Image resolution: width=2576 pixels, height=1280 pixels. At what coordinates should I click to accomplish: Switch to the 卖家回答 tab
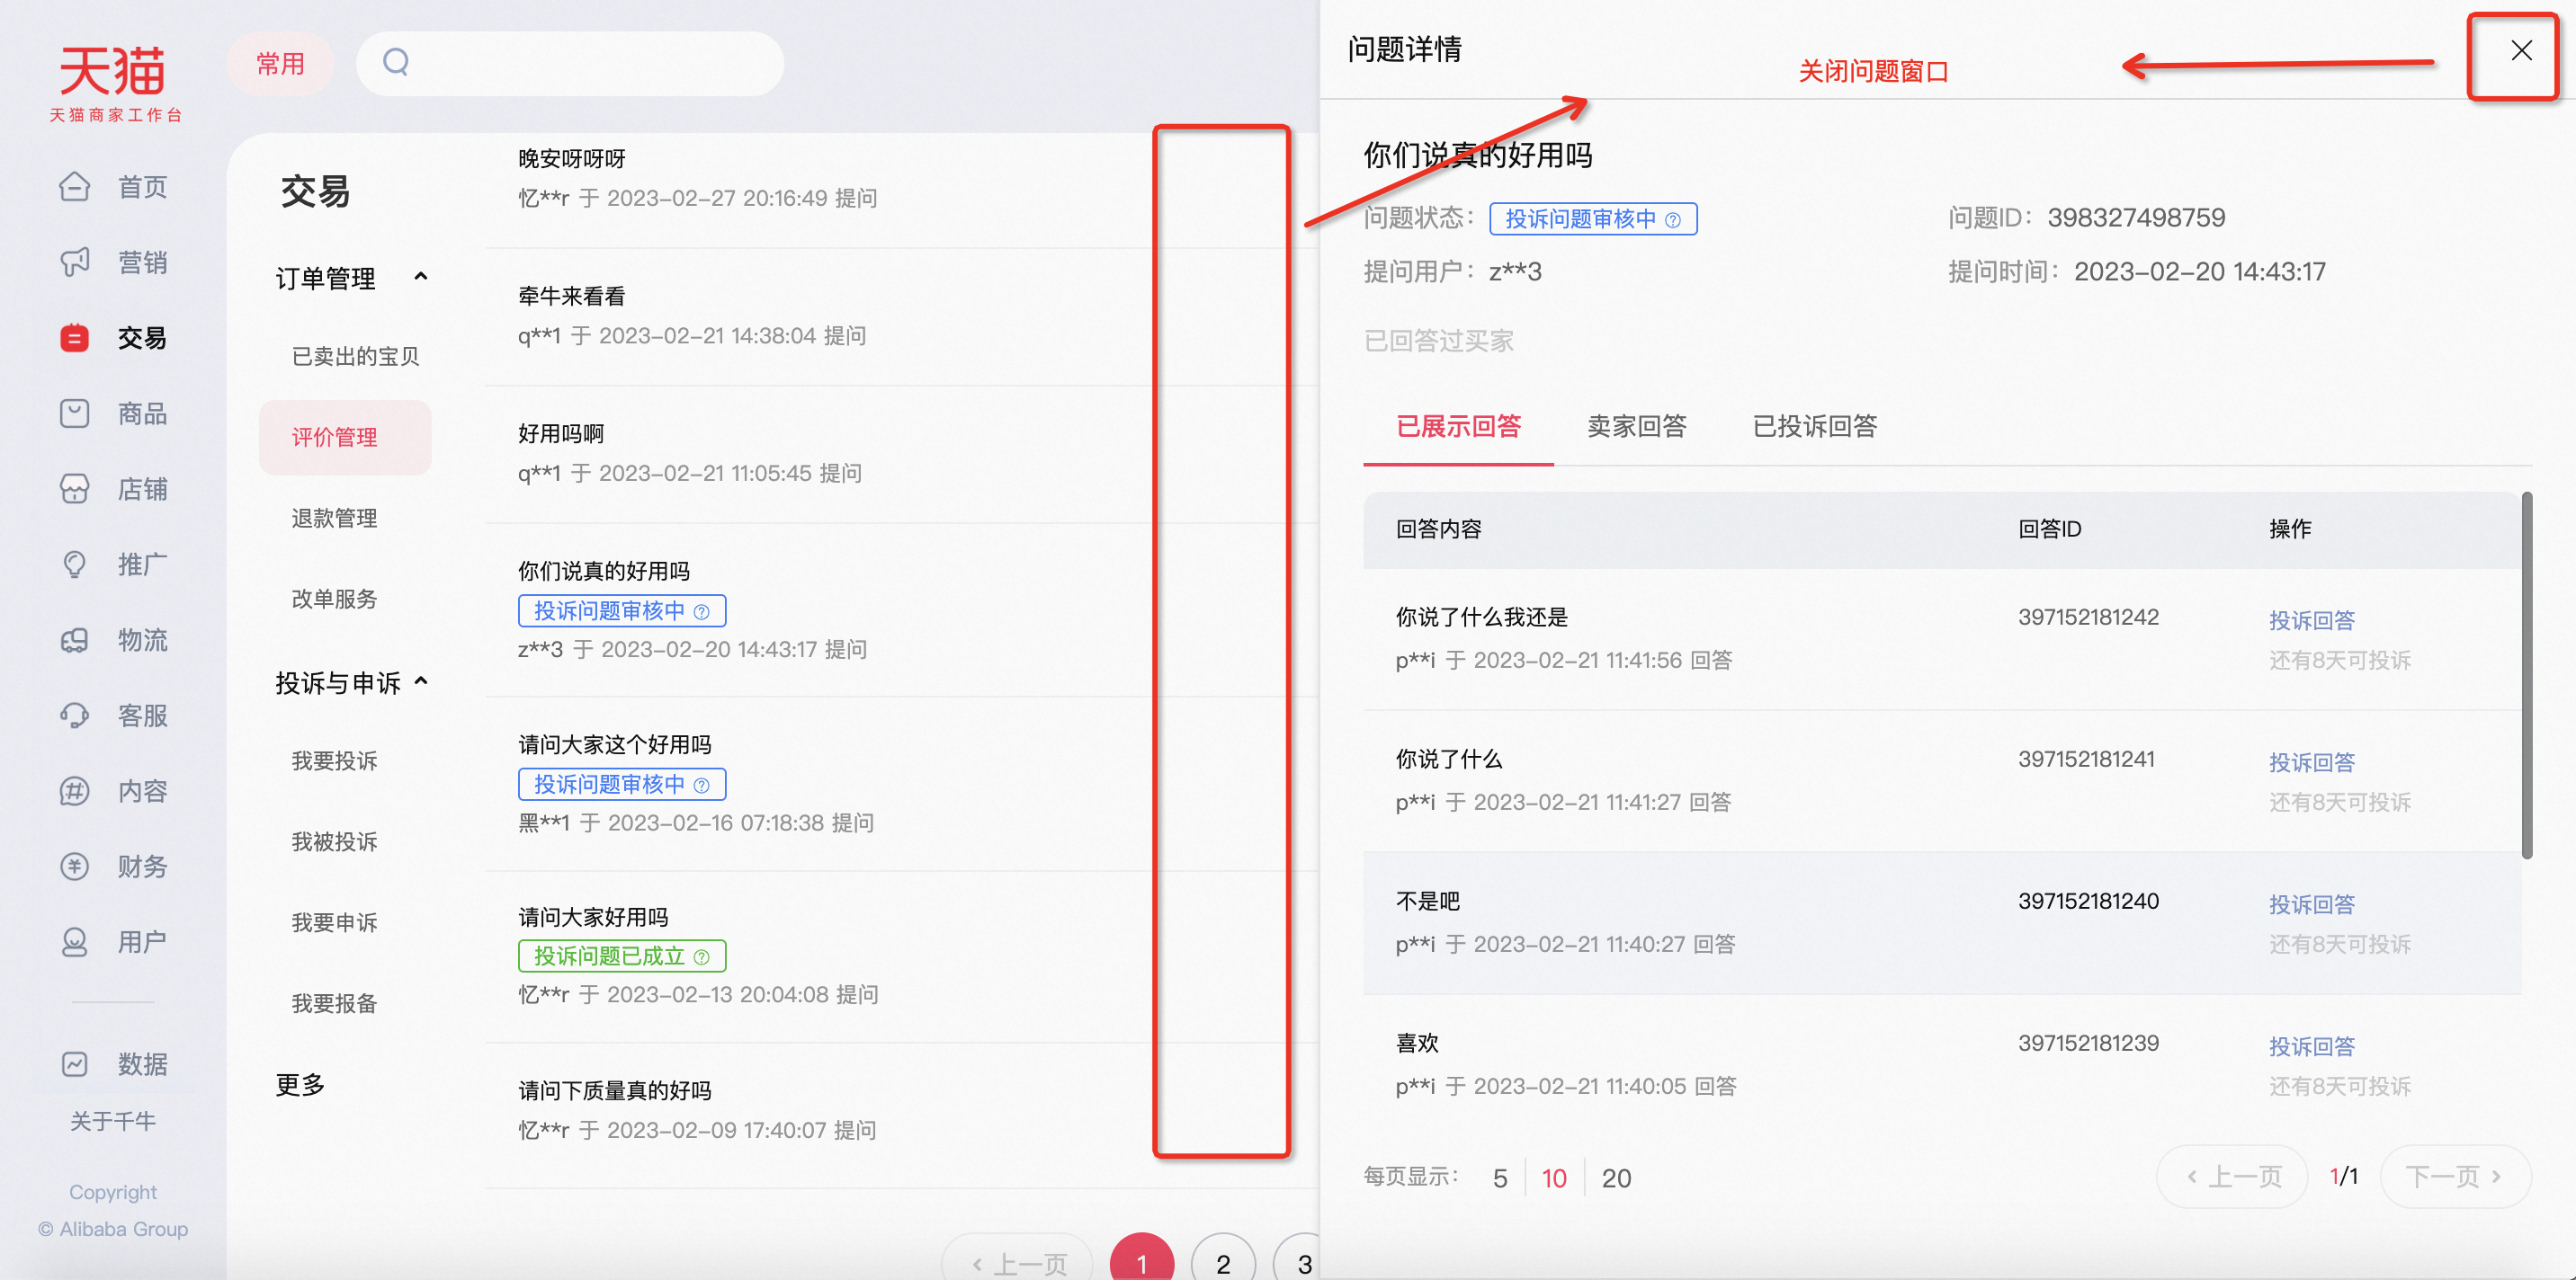1637,427
